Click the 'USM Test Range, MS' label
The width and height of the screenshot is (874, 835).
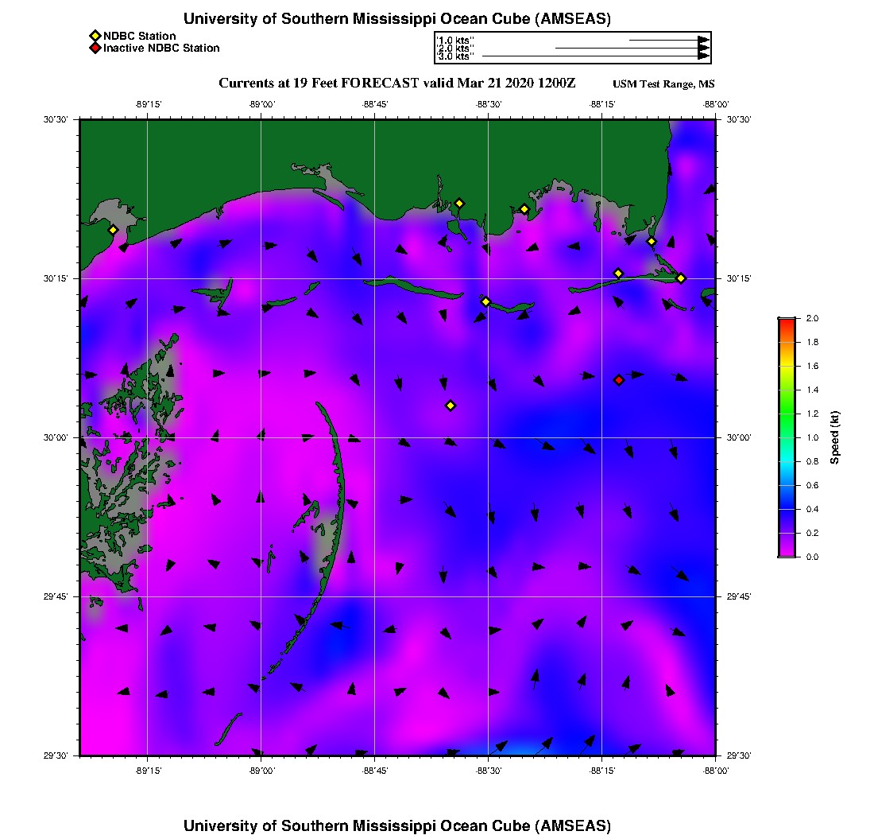point(663,85)
